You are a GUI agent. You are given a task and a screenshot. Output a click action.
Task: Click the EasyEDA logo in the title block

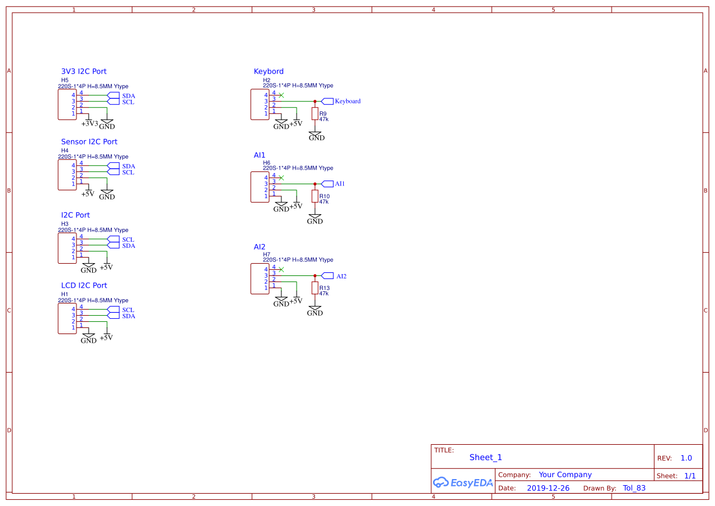coord(463,483)
